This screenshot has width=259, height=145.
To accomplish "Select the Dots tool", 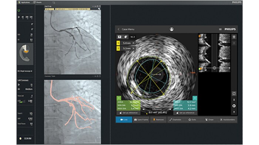I will click(192, 120).
